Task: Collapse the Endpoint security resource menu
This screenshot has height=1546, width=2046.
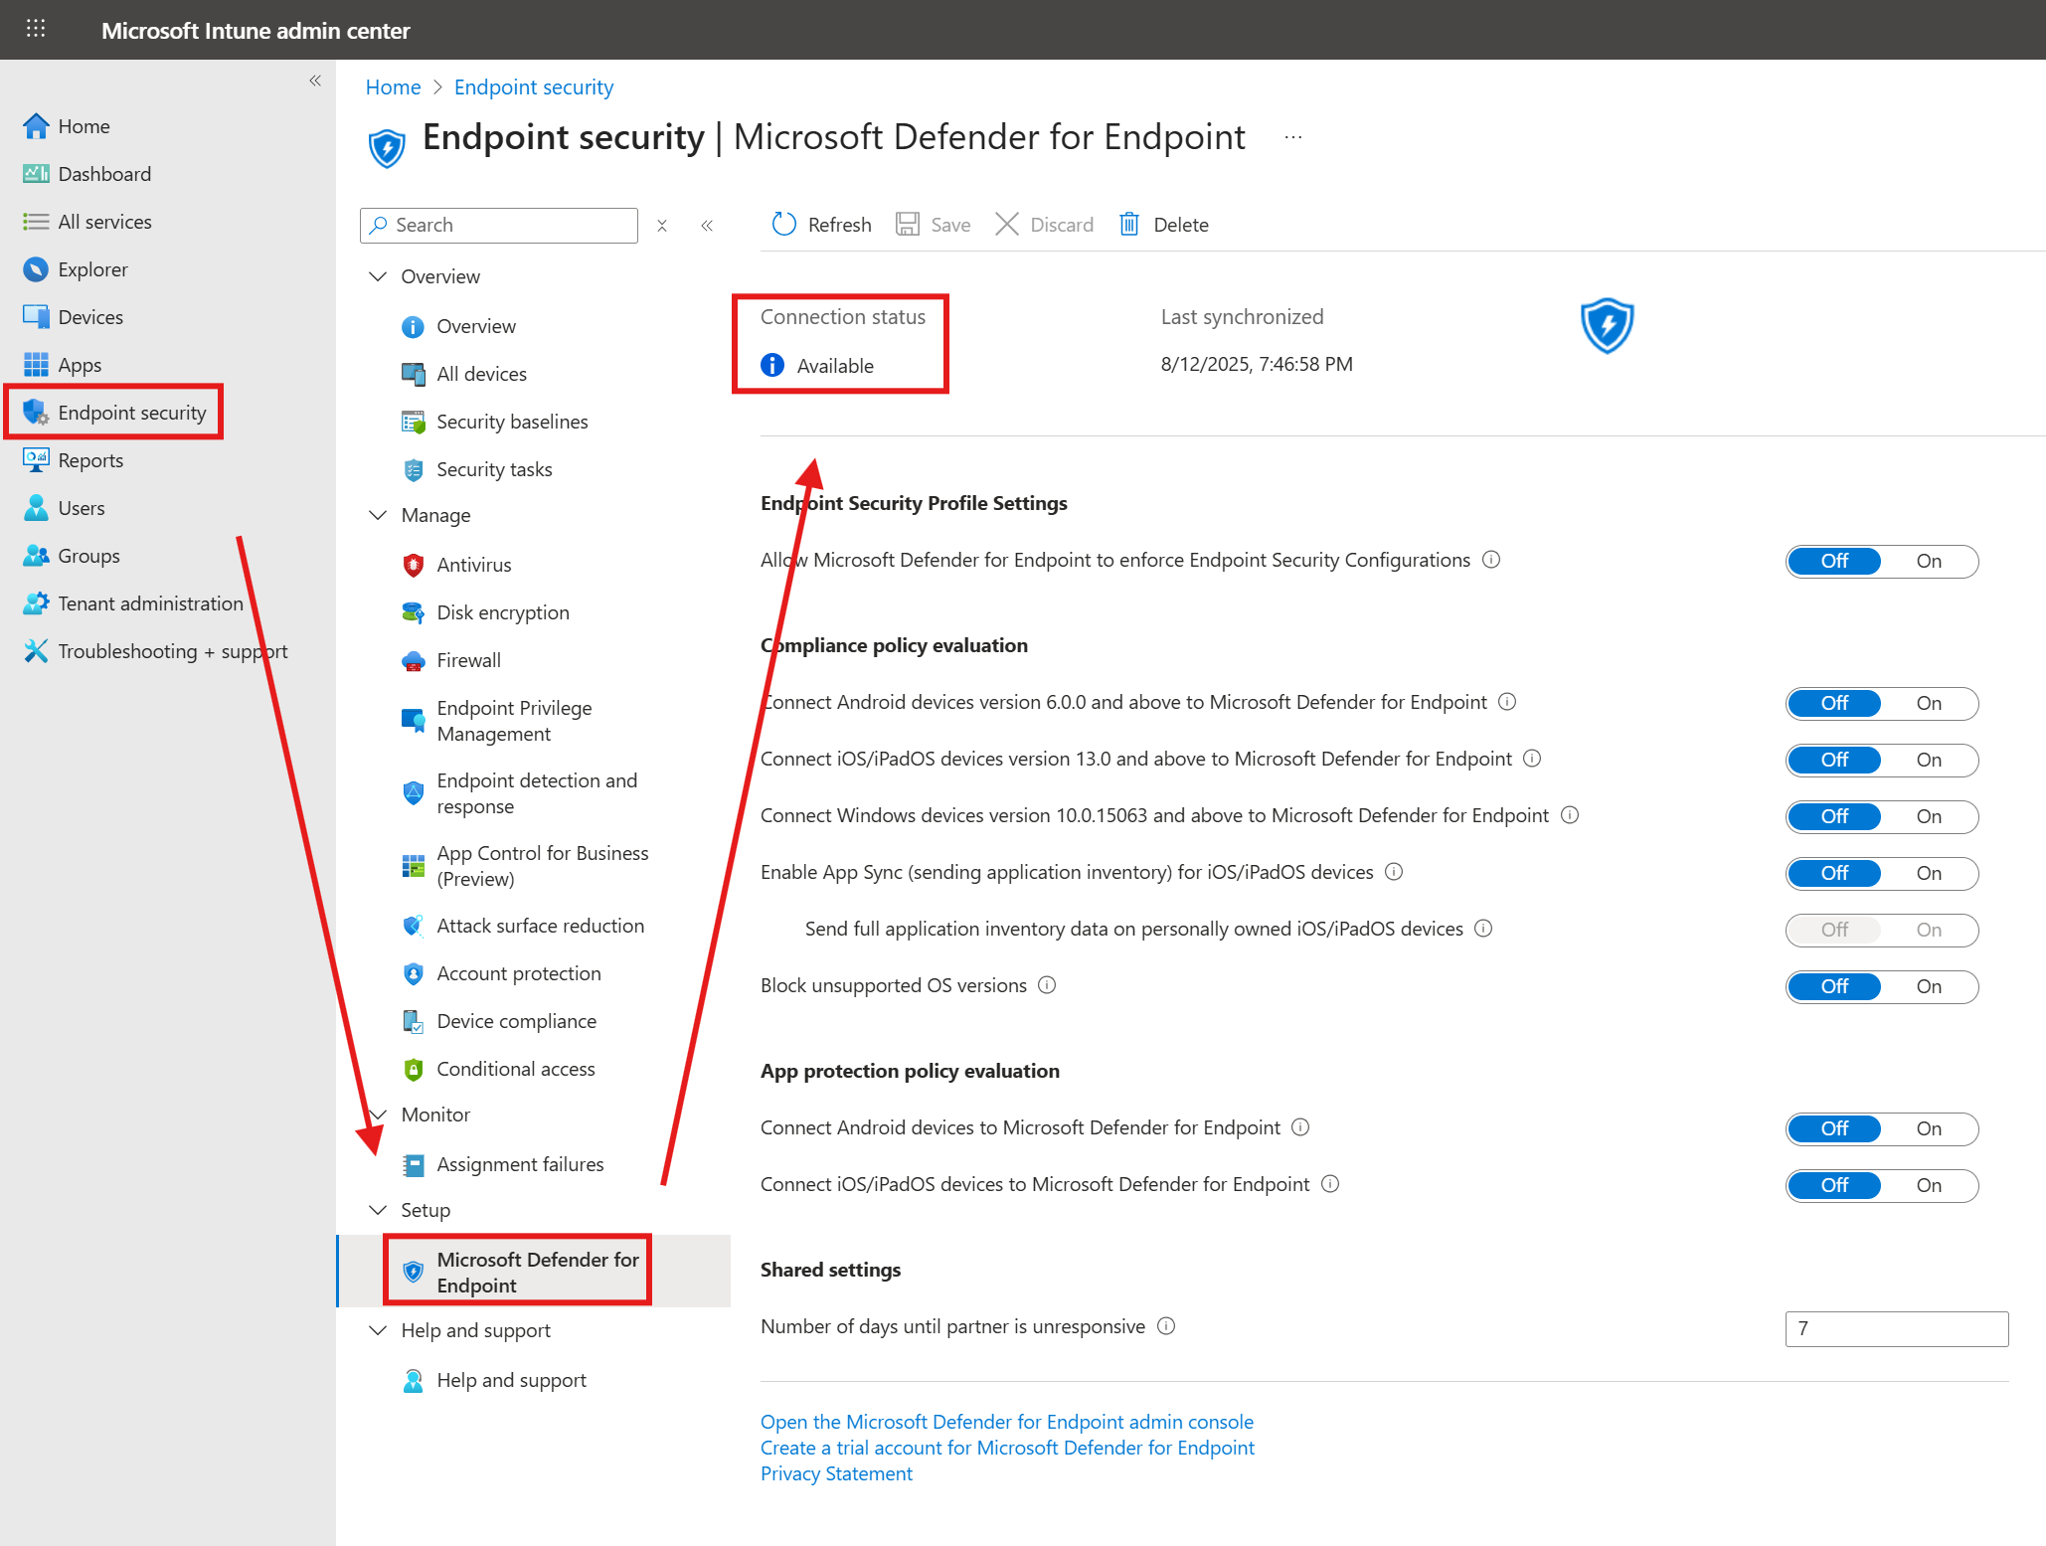Action: pos(707,226)
